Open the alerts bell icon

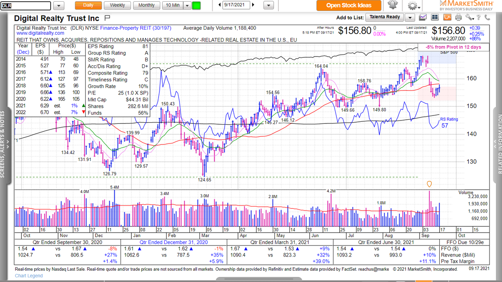coord(393,5)
